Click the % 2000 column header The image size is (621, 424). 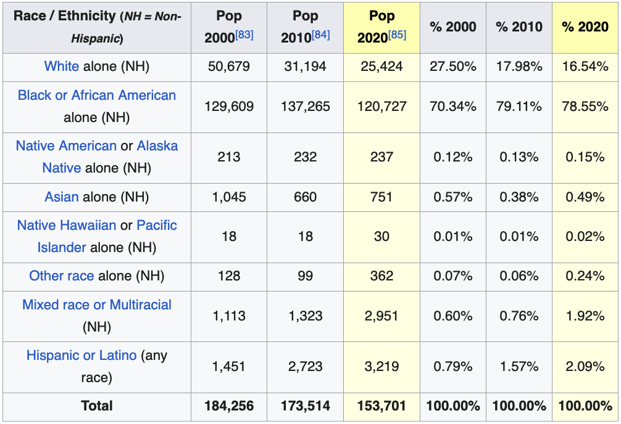(x=452, y=27)
